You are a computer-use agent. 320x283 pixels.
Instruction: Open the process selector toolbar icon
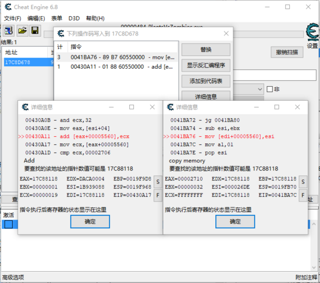8,31
